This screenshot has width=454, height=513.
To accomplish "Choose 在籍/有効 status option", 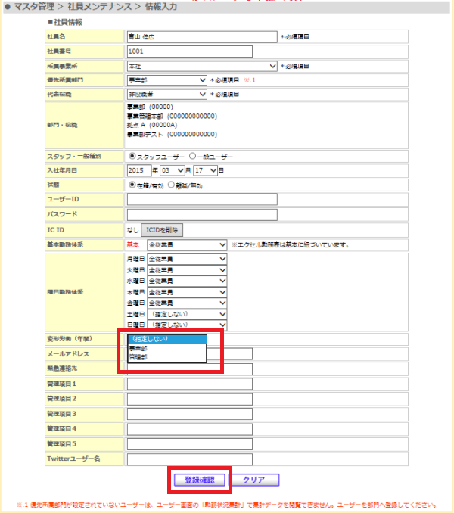I will point(132,185).
